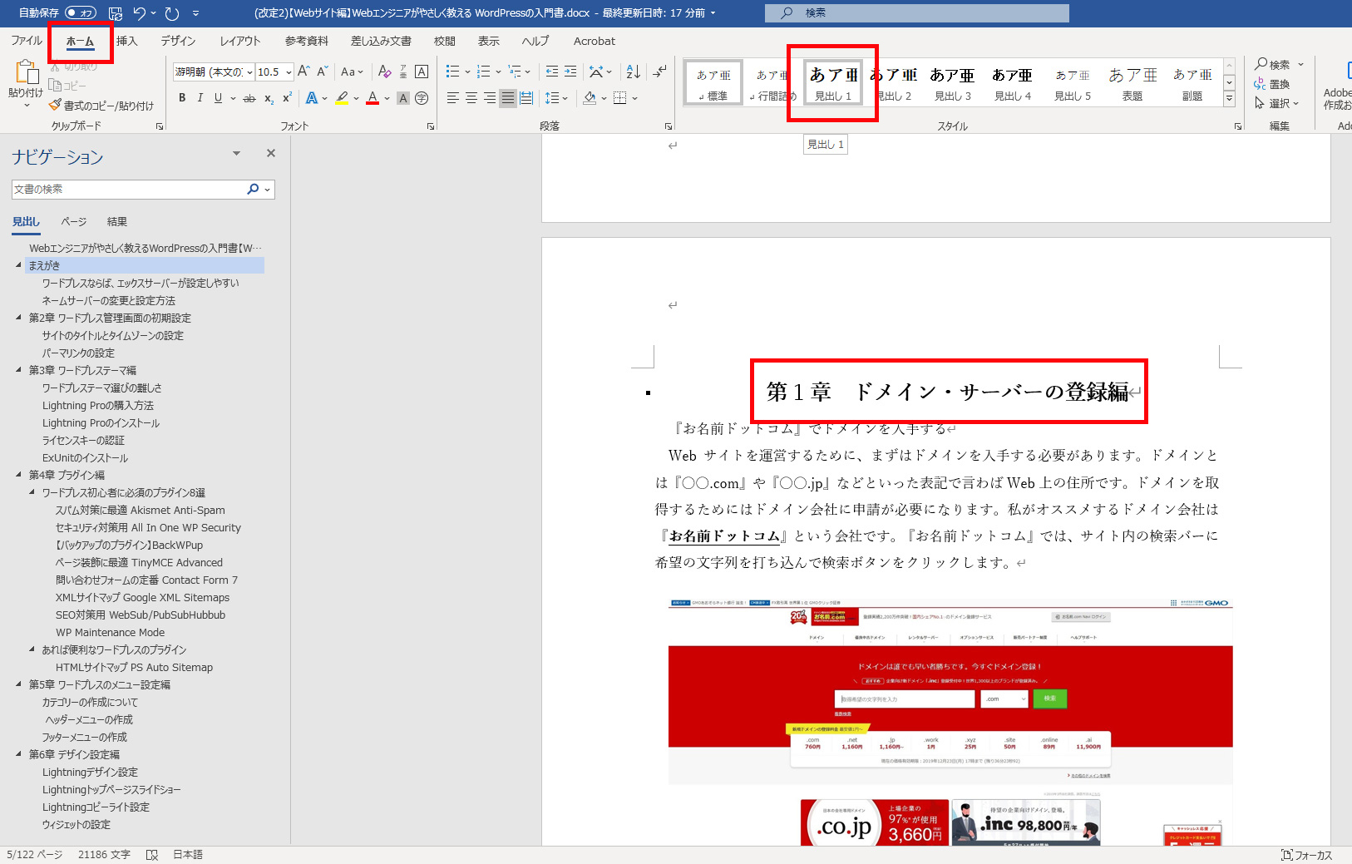Open font name dropdown
Image resolution: width=1352 pixels, height=864 pixels.
249,72
